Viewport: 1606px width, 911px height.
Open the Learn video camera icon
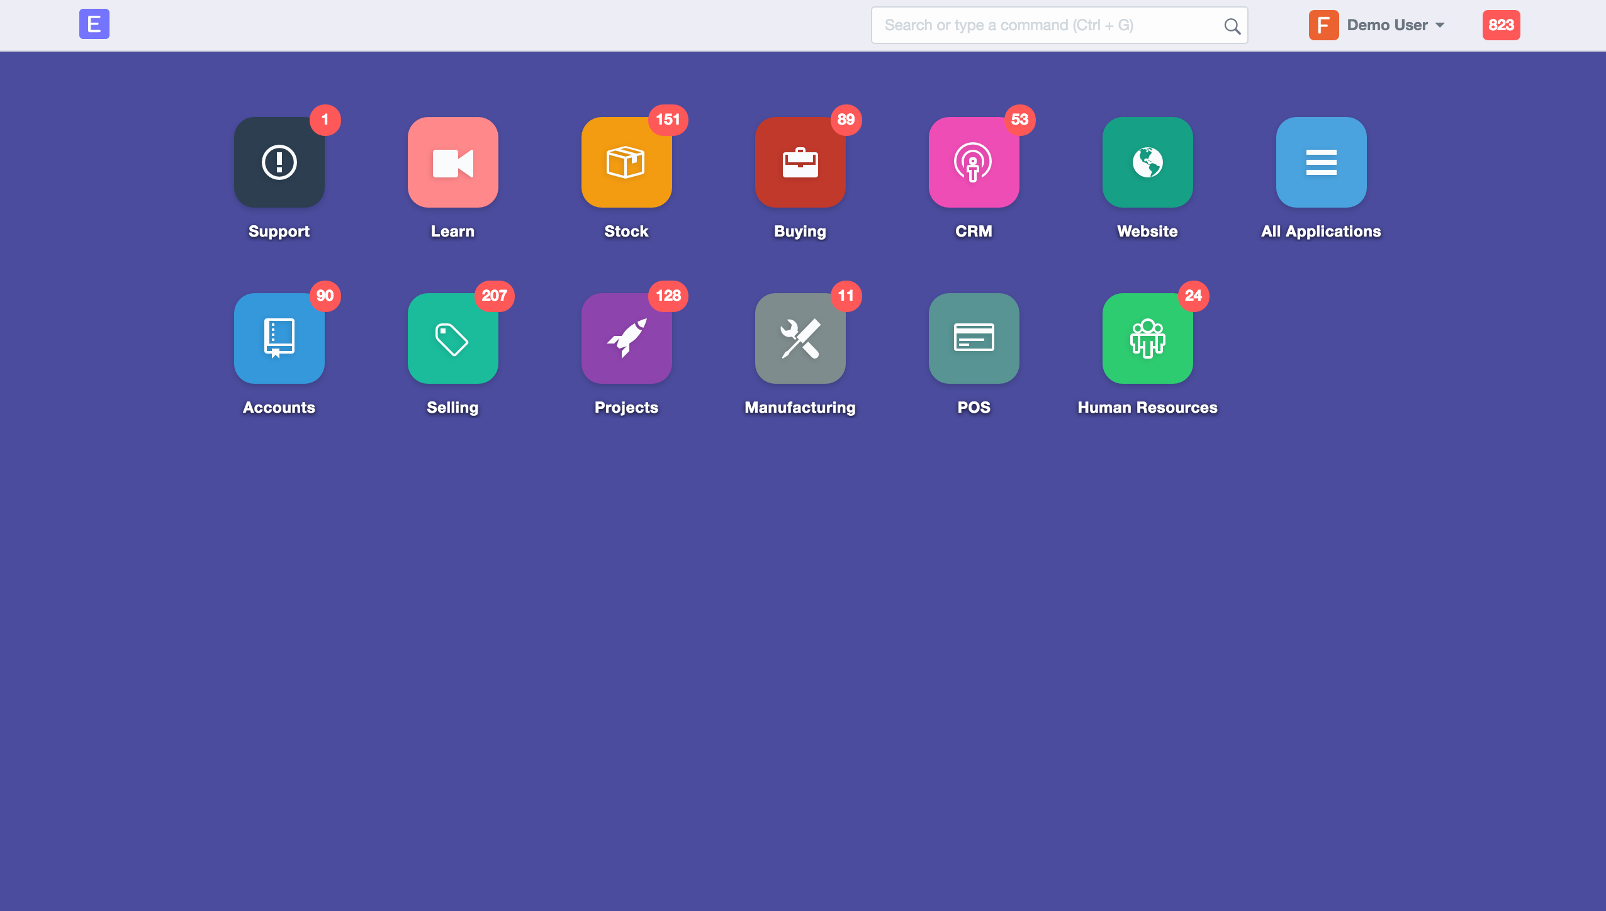pyautogui.click(x=452, y=162)
